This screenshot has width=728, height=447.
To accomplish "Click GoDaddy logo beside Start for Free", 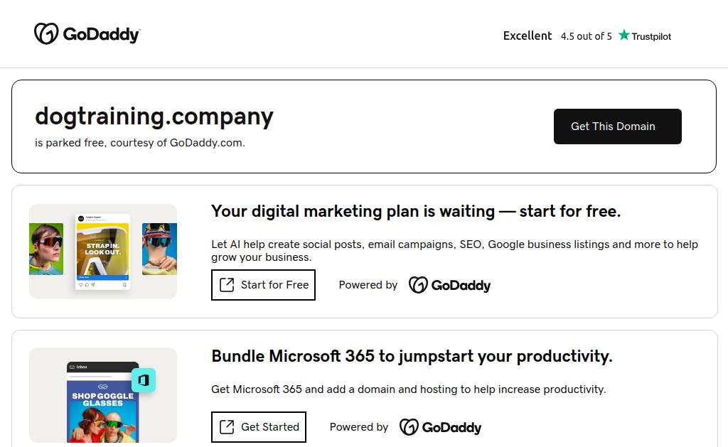I will pyautogui.click(x=449, y=285).
